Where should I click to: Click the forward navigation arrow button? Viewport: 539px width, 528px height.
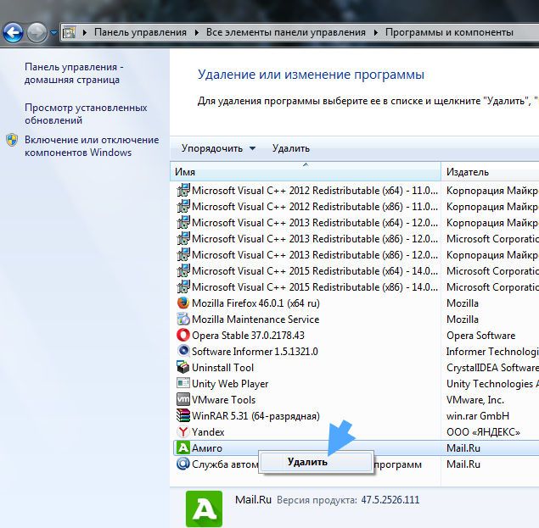pyautogui.click(x=36, y=33)
